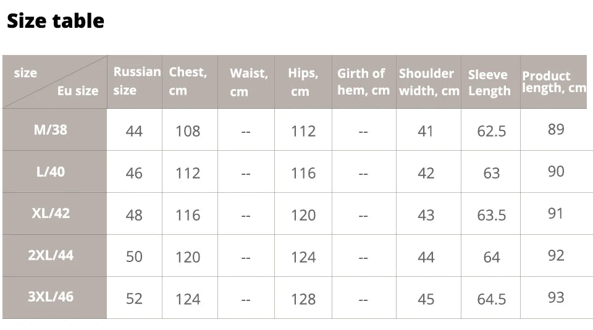The height and width of the screenshot is (330, 593).
Task: Select the 2XL/44 size row label
Action: [x=51, y=255]
